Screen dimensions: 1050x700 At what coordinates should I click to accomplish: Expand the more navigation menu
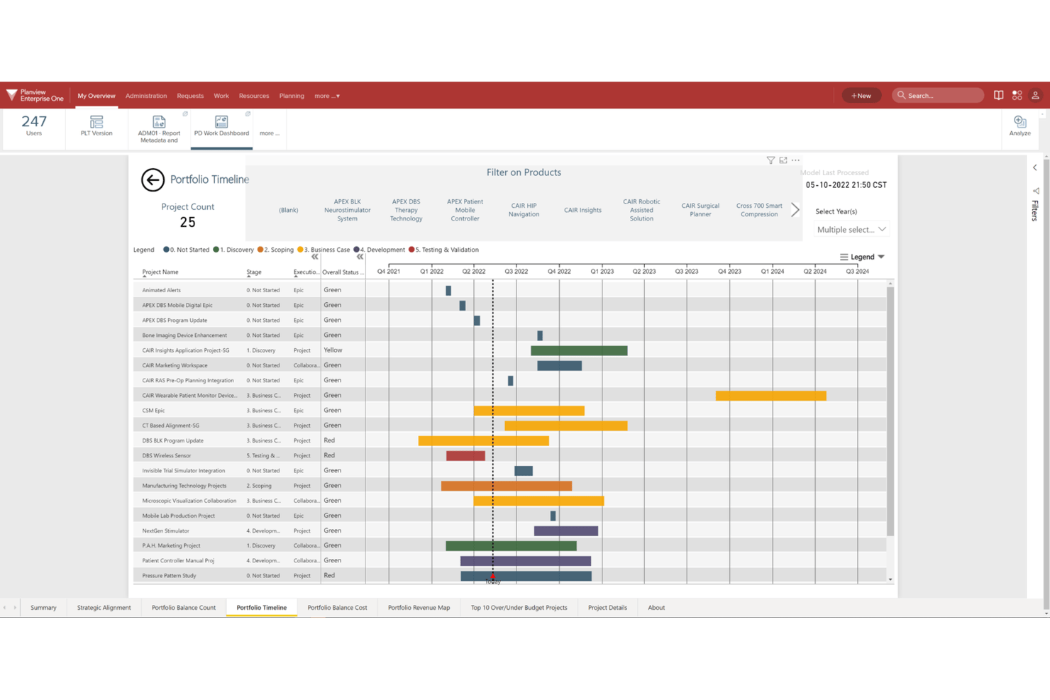click(327, 96)
